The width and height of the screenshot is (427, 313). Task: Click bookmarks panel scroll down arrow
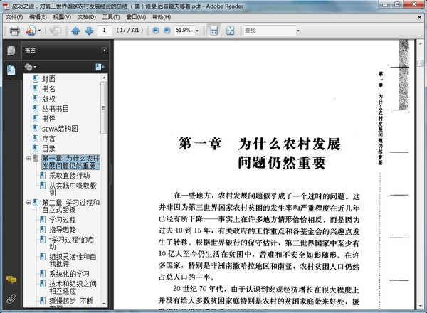104,304
